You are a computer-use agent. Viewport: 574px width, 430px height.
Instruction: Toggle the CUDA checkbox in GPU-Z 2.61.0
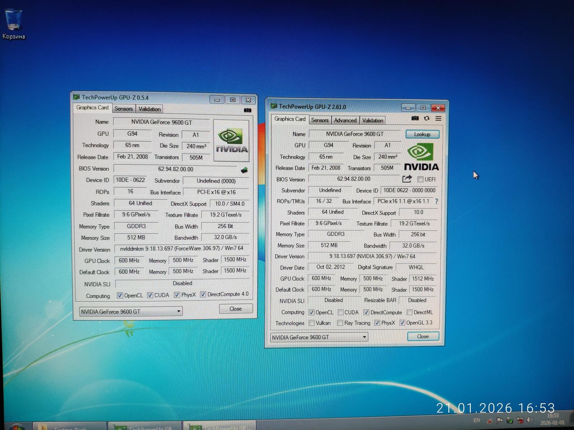(x=340, y=312)
